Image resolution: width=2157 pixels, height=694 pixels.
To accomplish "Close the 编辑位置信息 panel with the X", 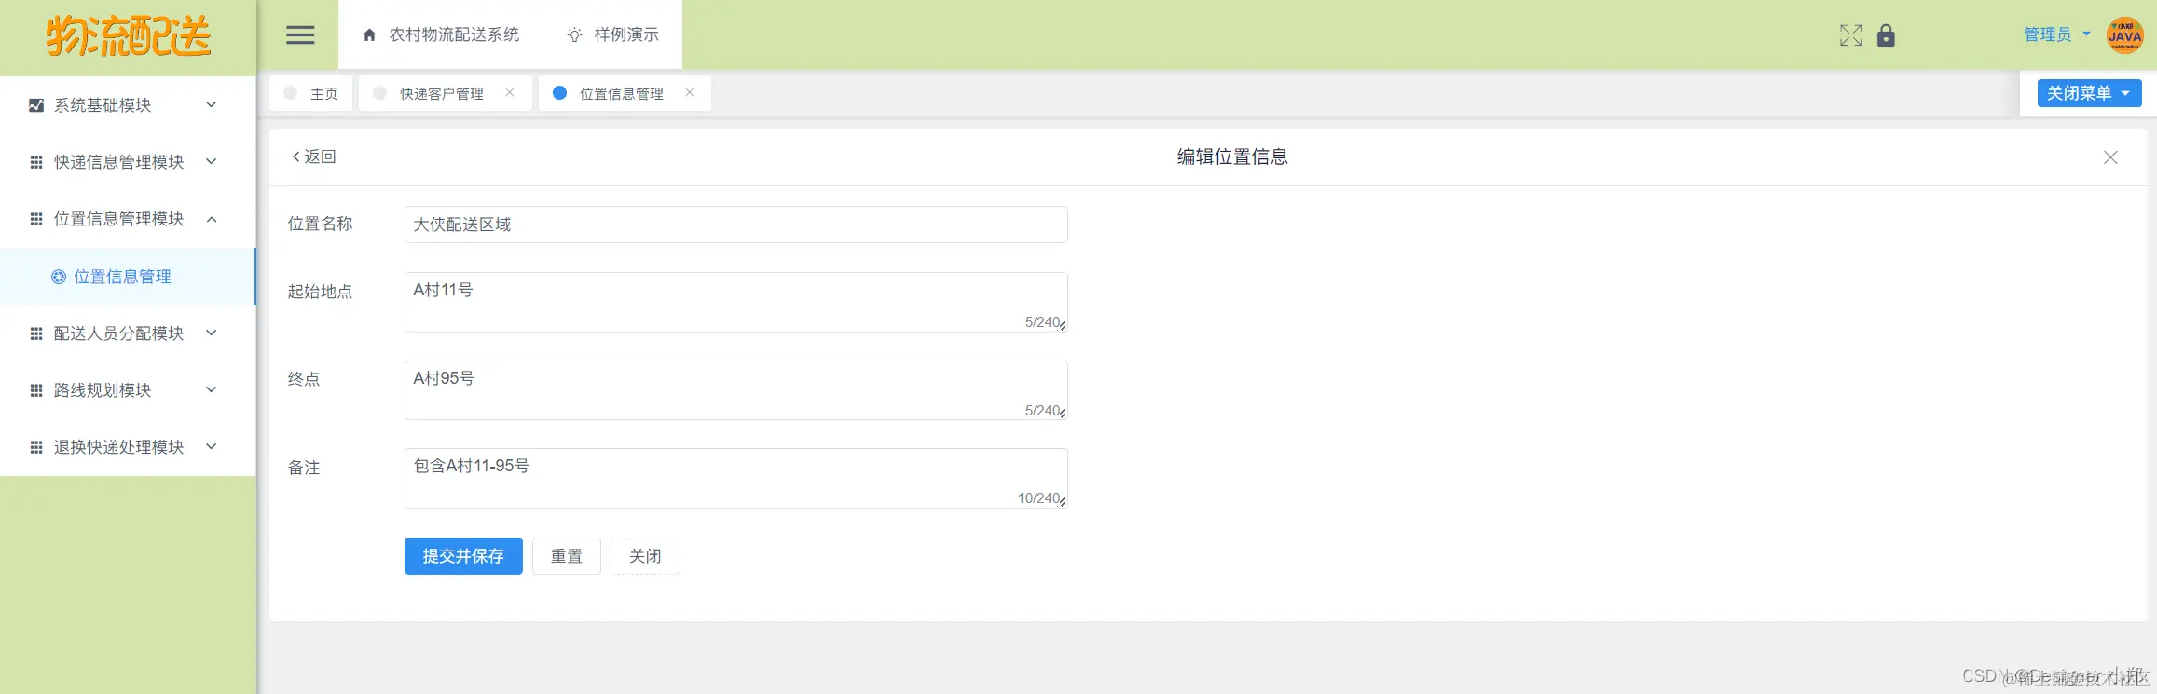I will pos(2110,157).
